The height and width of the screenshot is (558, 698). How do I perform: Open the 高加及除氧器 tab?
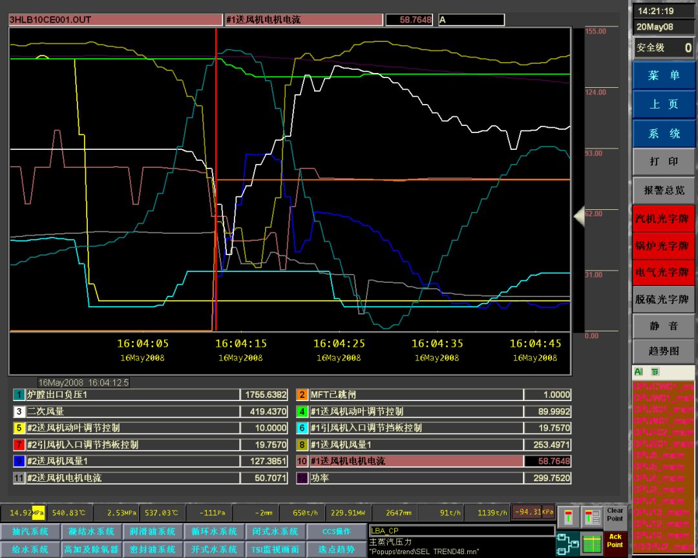click(91, 550)
